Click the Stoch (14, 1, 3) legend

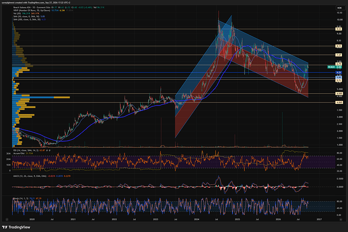click(x=21, y=198)
